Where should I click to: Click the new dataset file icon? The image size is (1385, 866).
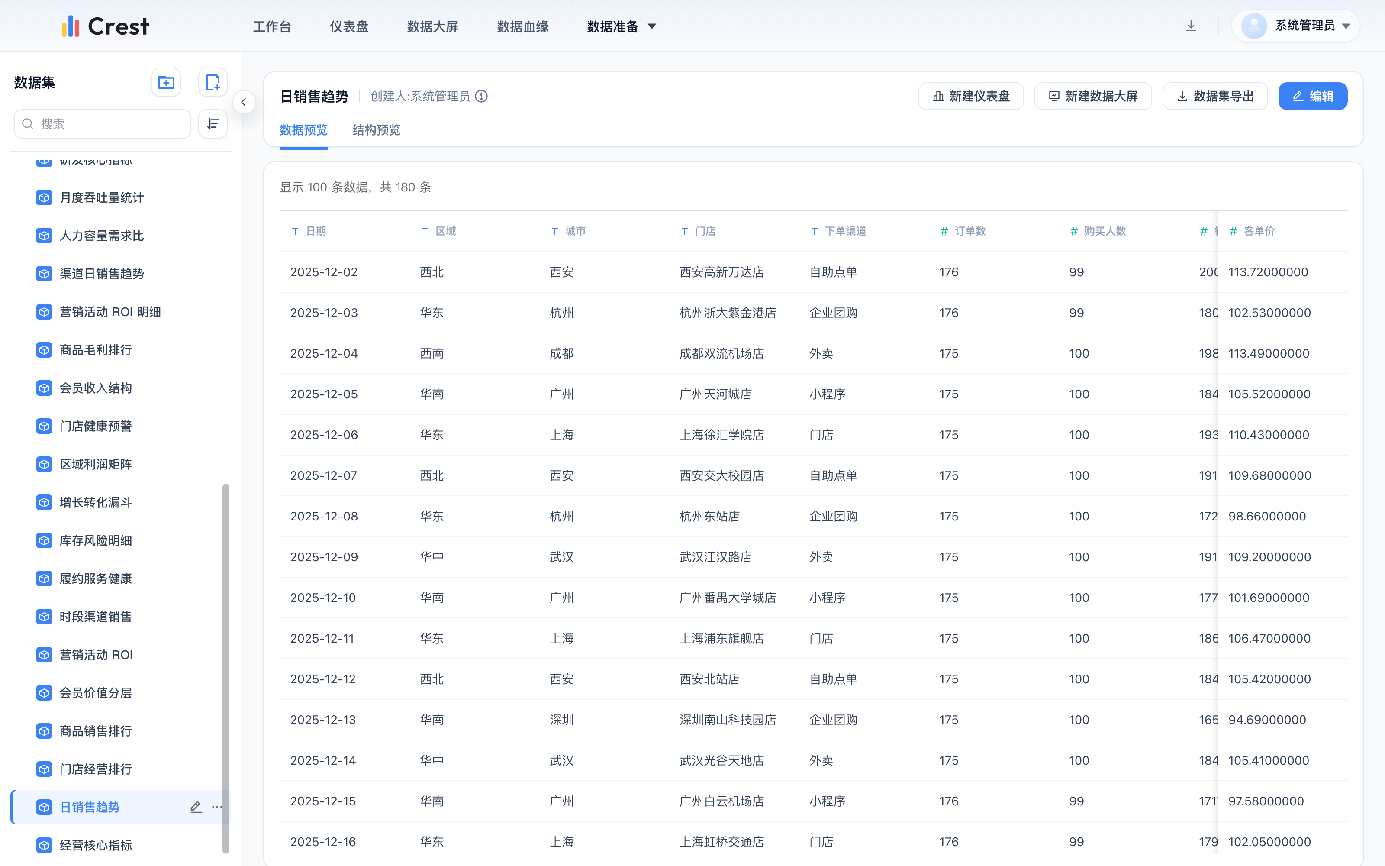pos(213,82)
